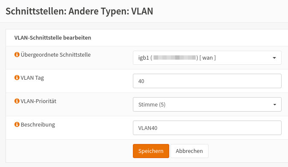Click the caret arrow of the igb1 selector
The width and height of the screenshot is (288, 167).
point(274,58)
